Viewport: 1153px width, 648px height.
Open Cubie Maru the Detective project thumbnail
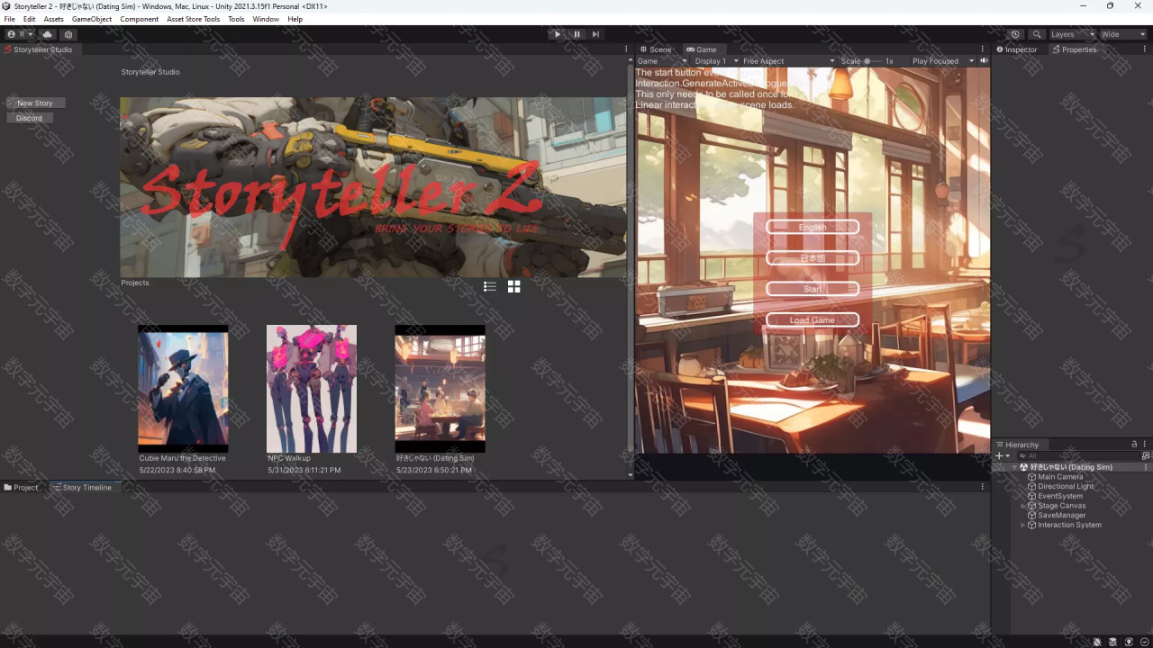tap(183, 389)
